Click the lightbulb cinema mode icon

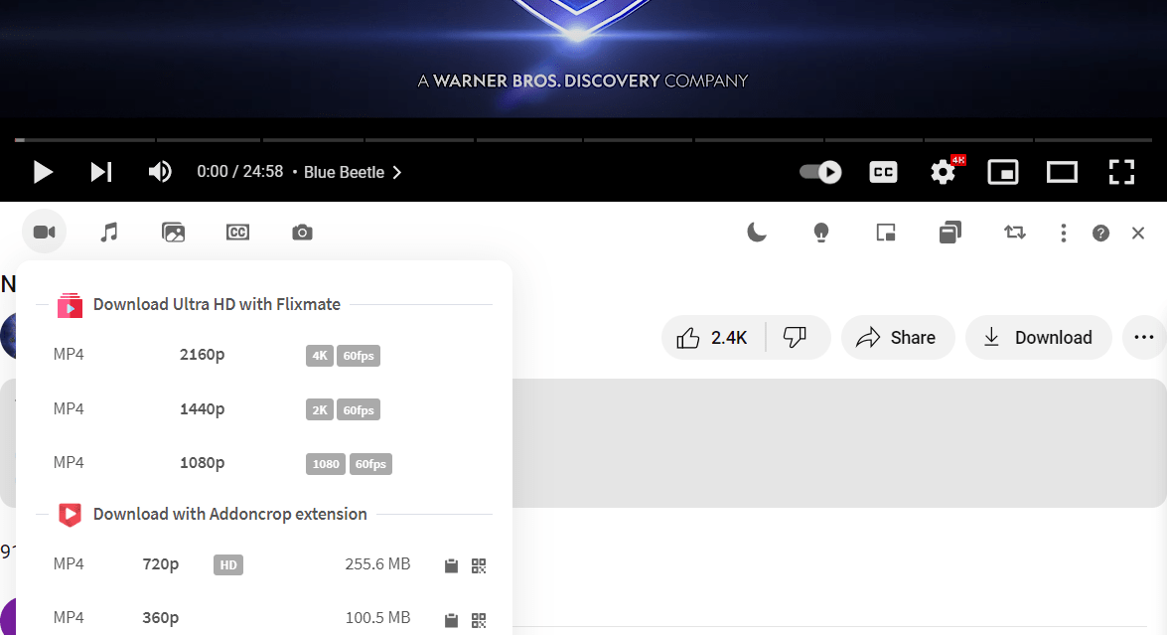[820, 233]
